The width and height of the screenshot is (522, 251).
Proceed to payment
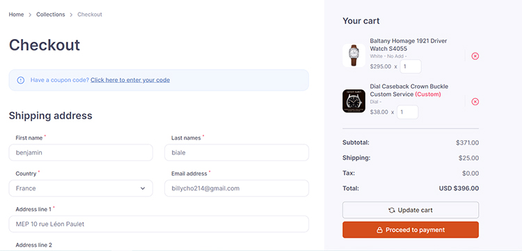click(x=411, y=229)
